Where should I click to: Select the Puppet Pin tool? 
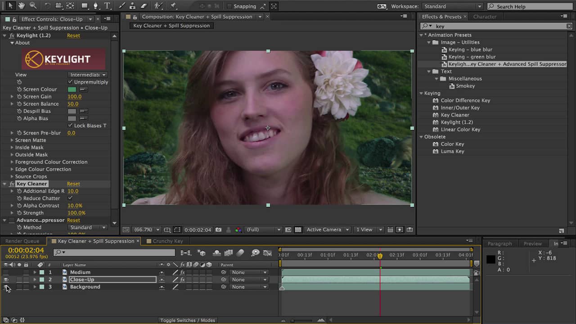tap(173, 6)
